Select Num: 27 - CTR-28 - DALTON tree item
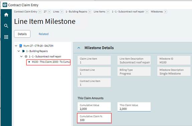 click(38, 46)
